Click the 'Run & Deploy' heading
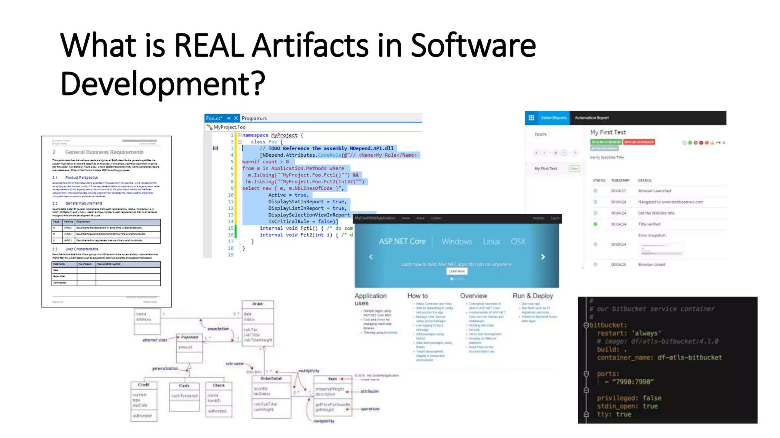Screen dimensions: 780x438 pos(532,296)
